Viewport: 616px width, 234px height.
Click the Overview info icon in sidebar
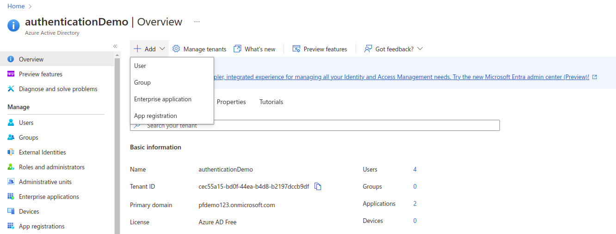(11, 59)
